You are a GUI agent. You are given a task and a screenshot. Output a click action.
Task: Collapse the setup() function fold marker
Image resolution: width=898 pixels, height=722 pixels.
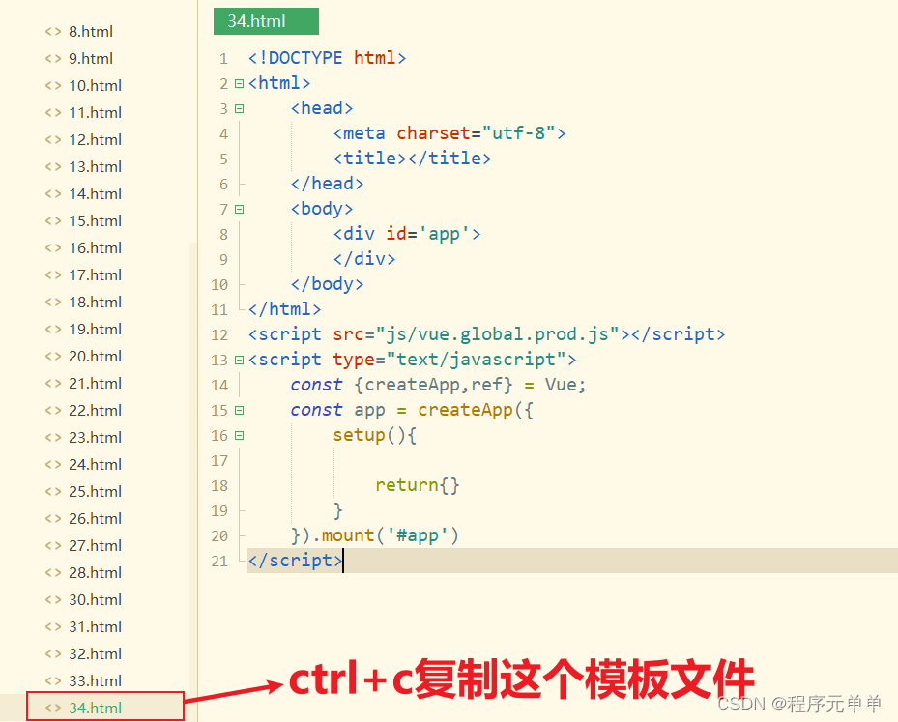(x=238, y=435)
